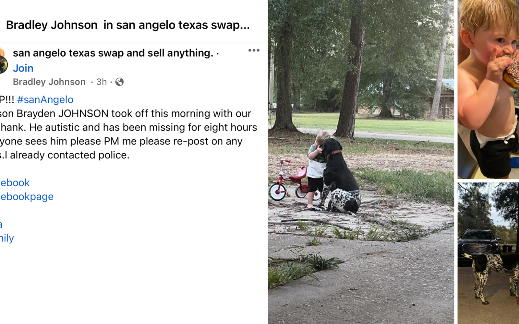This screenshot has height=324, width=519.
Task: Click the red tricycle in the large photo
Action: coord(289,180)
